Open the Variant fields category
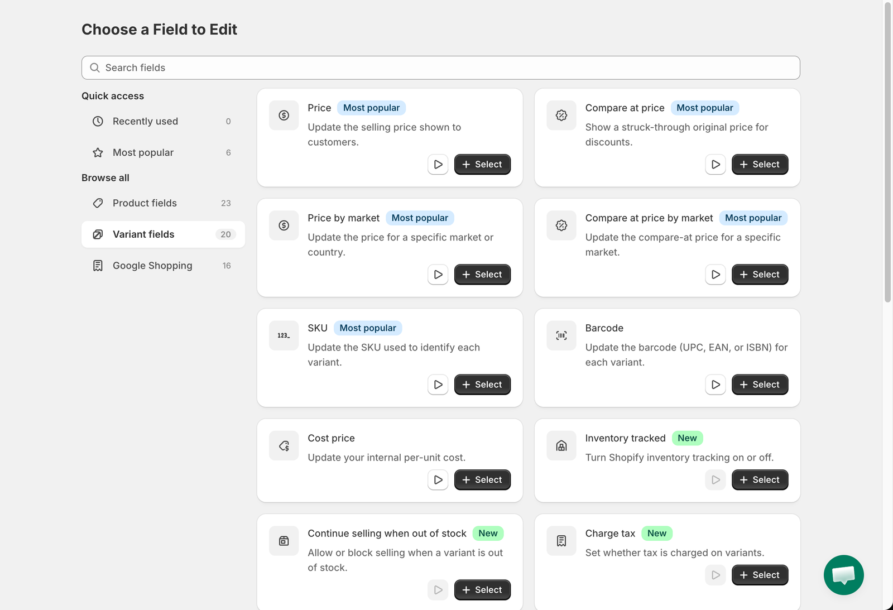 click(163, 234)
